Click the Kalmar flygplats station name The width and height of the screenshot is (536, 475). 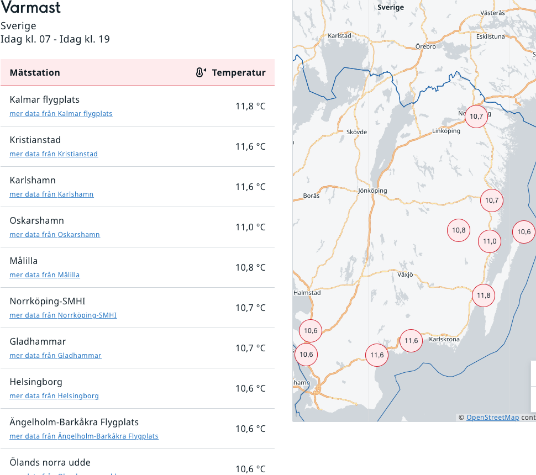pyautogui.click(x=45, y=100)
